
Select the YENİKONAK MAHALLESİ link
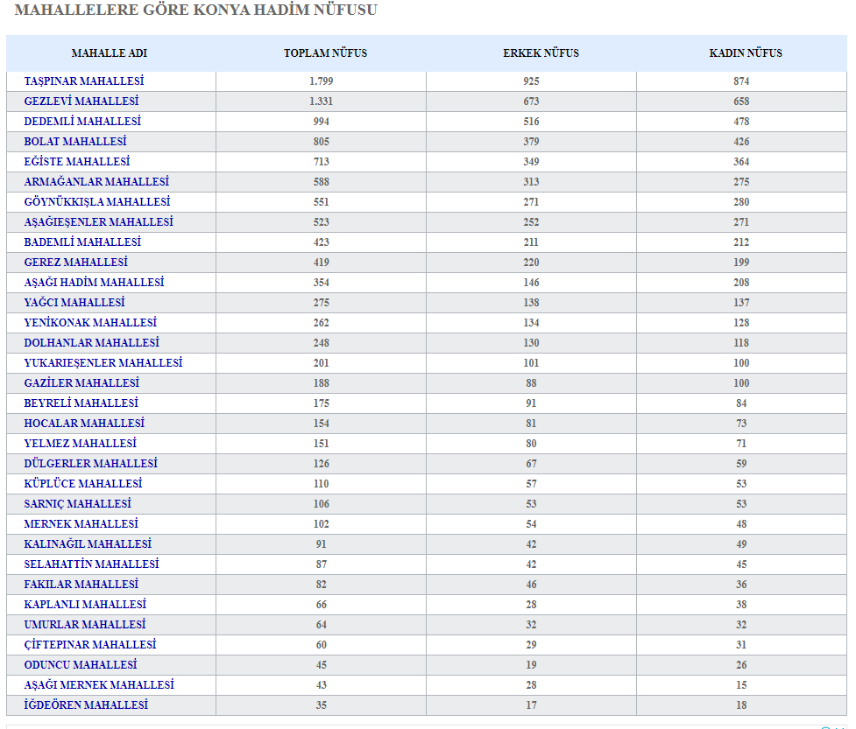(90, 323)
